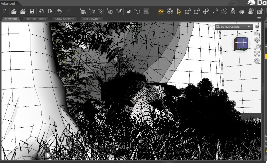Create a new primitive object

(128, 11)
